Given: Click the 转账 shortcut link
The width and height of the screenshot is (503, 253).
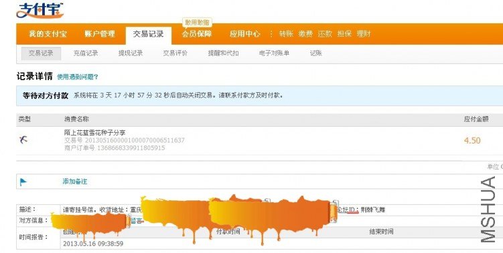Looking at the screenshot, I should click(x=286, y=34).
